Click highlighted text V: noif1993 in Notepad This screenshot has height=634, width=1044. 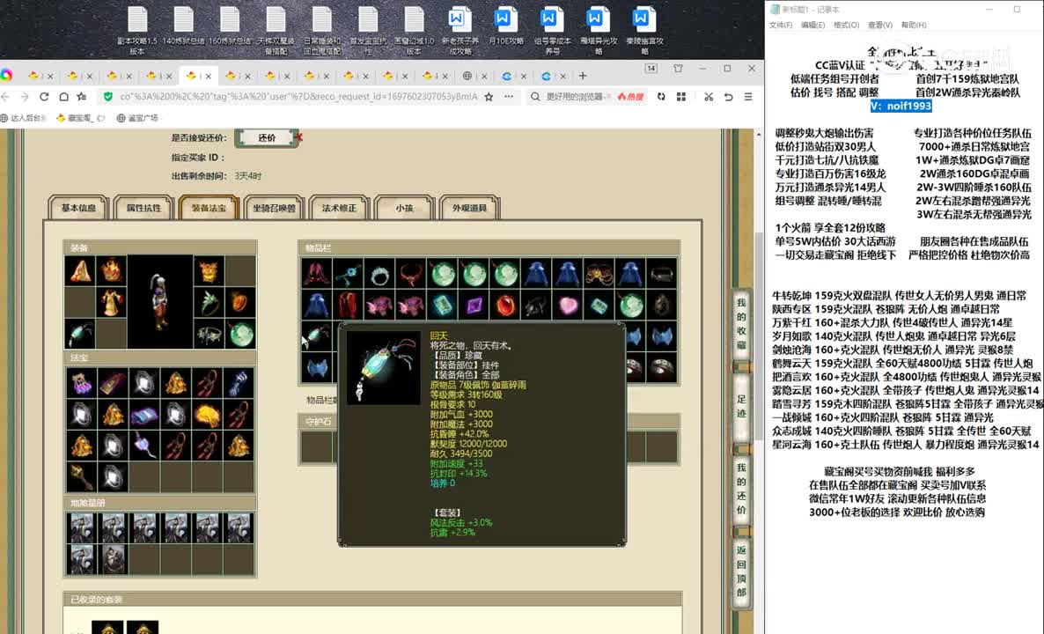point(901,106)
